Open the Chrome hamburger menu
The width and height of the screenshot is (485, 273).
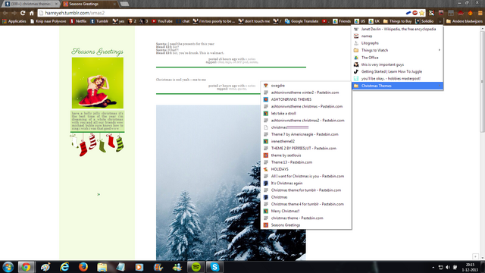click(480, 13)
